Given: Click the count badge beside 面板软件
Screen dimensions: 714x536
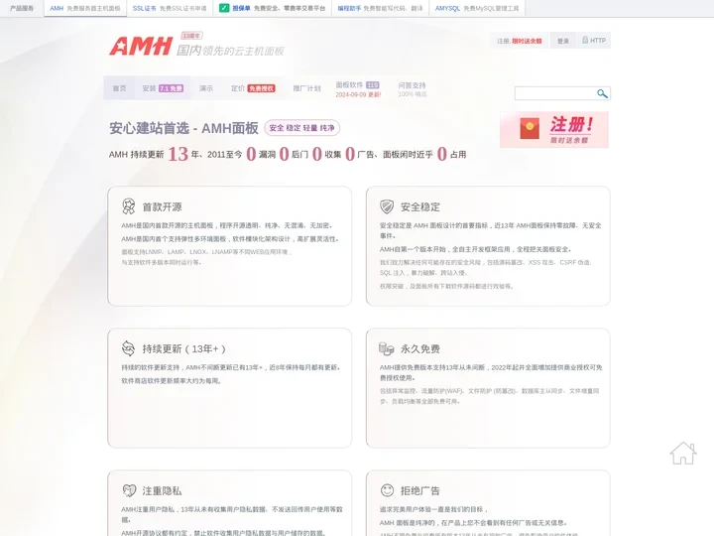Looking at the screenshot, I should tap(373, 84).
